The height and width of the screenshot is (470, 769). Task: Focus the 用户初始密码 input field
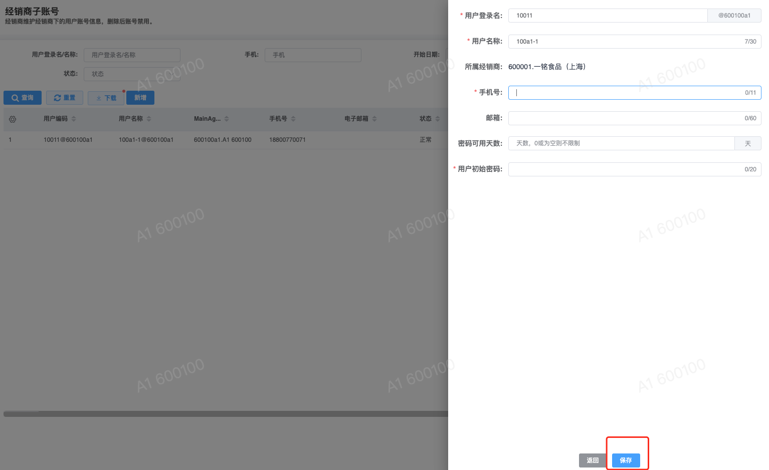(x=635, y=169)
